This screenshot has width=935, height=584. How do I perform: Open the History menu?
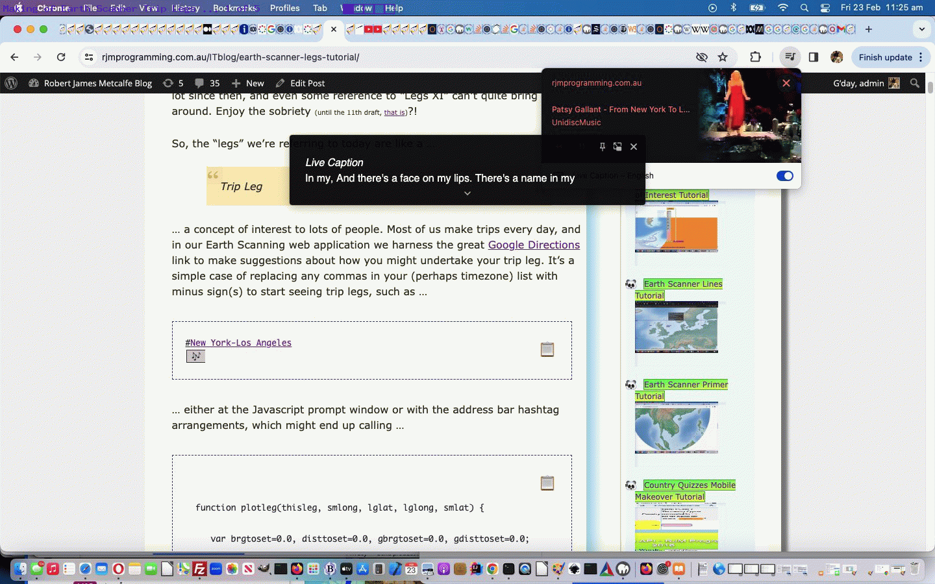pos(186,8)
